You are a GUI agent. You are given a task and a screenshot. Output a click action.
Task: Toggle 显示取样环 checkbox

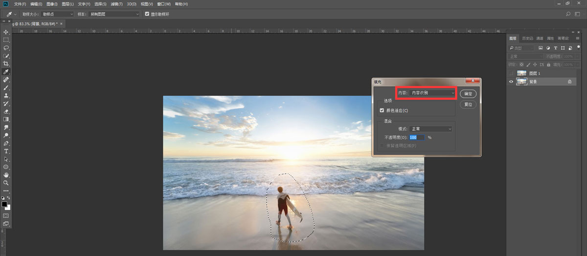coord(147,14)
